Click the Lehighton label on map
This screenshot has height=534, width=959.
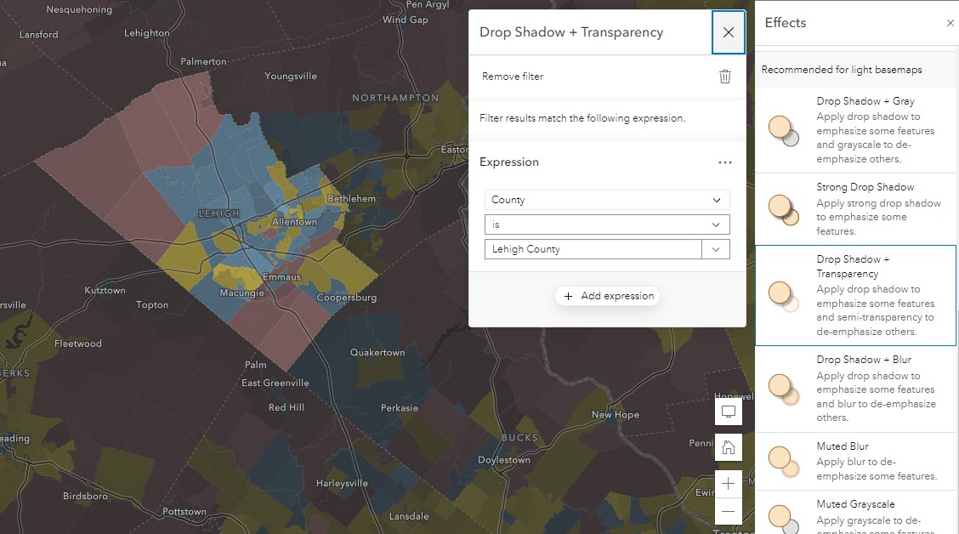click(147, 33)
